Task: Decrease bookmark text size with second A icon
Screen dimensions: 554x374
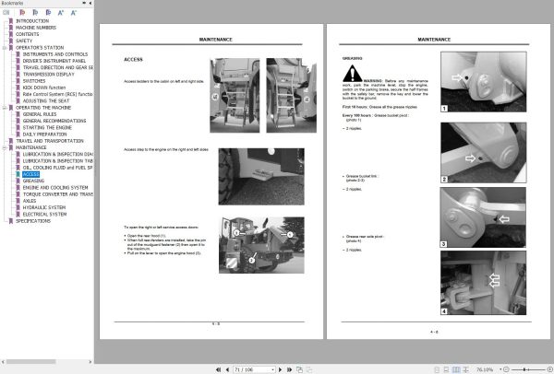Action: pos(74,13)
